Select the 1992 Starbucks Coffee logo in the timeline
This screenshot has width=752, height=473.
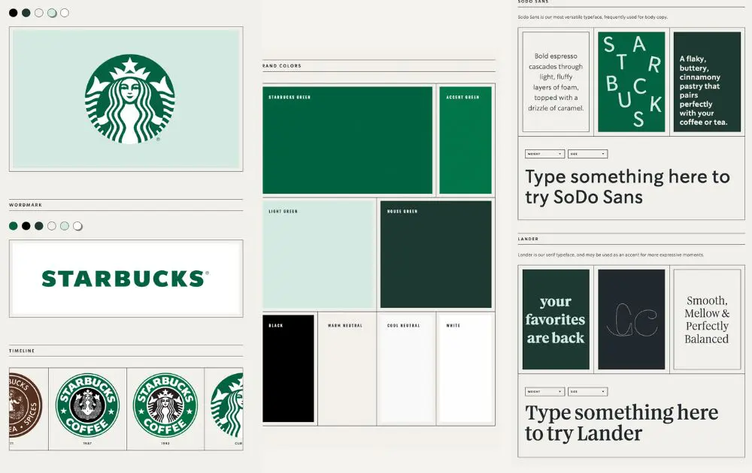point(165,405)
